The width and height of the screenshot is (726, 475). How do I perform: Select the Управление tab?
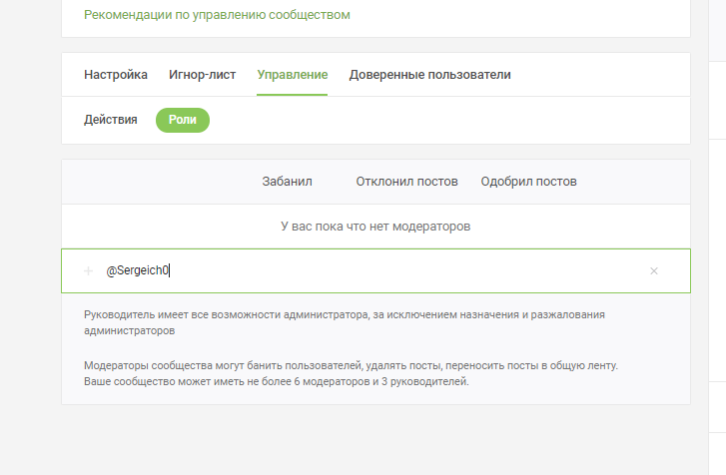click(x=292, y=75)
